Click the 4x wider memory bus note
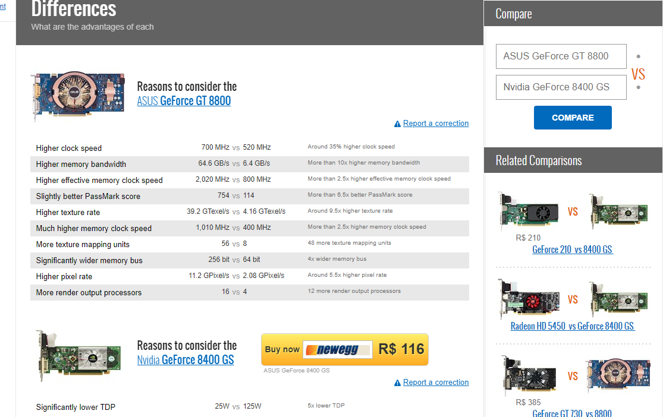The height and width of the screenshot is (417, 663). [337, 259]
